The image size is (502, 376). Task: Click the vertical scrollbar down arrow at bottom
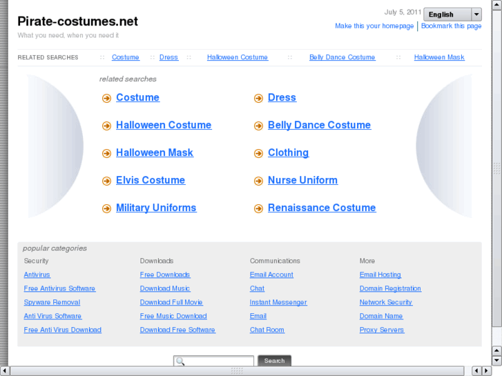coord(497,361)
